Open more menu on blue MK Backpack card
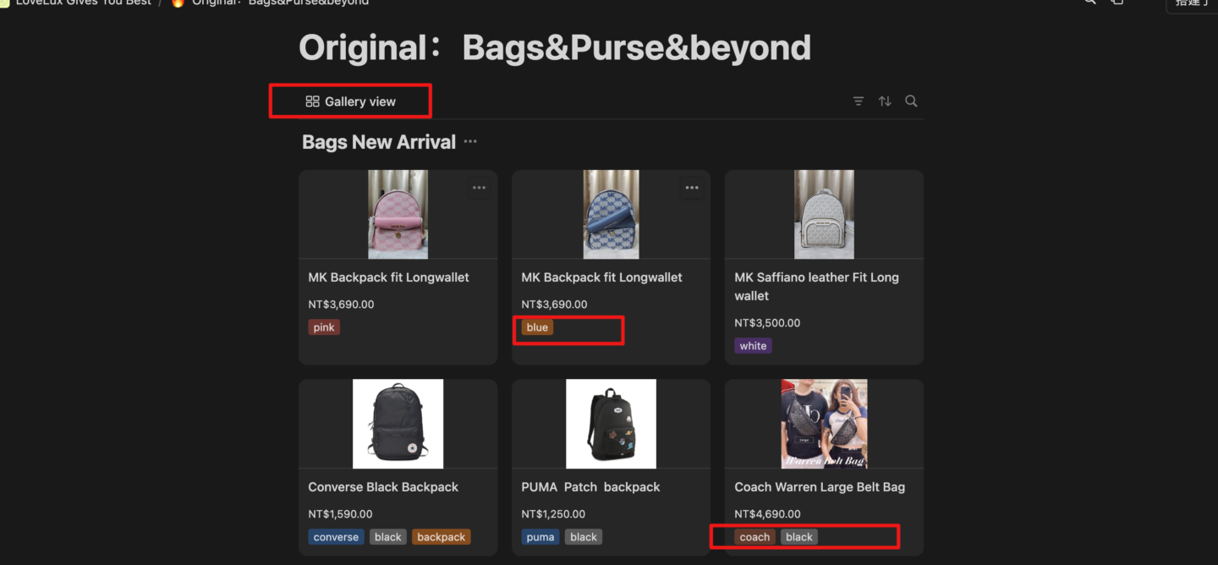This screenshot has width=1218, height=565. [x=692, y=188]
